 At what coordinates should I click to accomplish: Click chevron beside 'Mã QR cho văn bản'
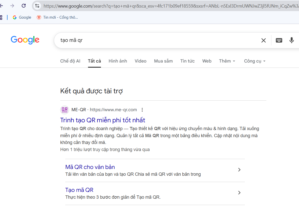click(x=239, y=170)
